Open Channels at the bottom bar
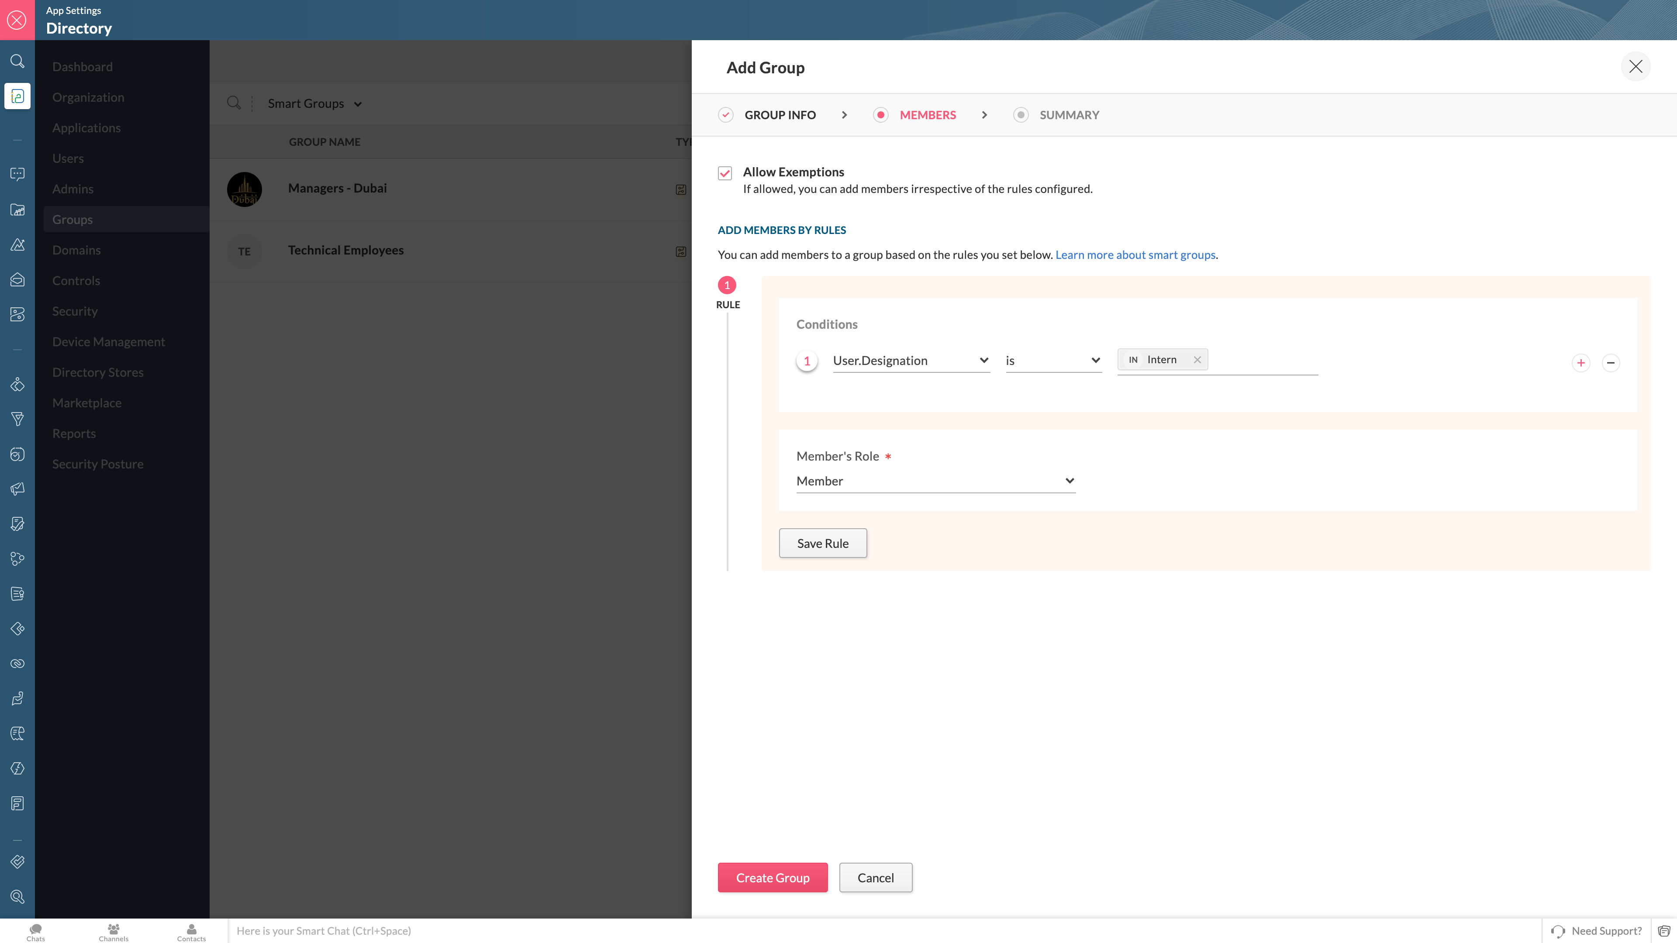The width and height of the screenshot is (1677, 943). click(113, 932)
